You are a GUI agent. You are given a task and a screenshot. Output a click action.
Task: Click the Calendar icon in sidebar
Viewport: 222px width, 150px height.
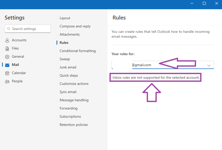7,73
